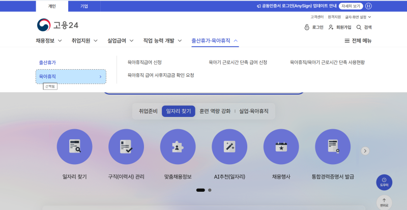The height and width of the screenshot is (210, 407).
Task: Open search with the magnifier icon
Action: (359, 27)
